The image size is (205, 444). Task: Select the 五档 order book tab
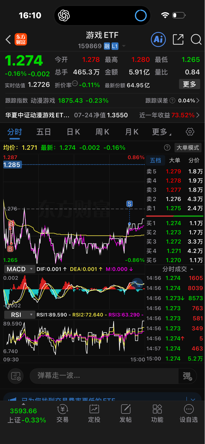click(155, 160)
